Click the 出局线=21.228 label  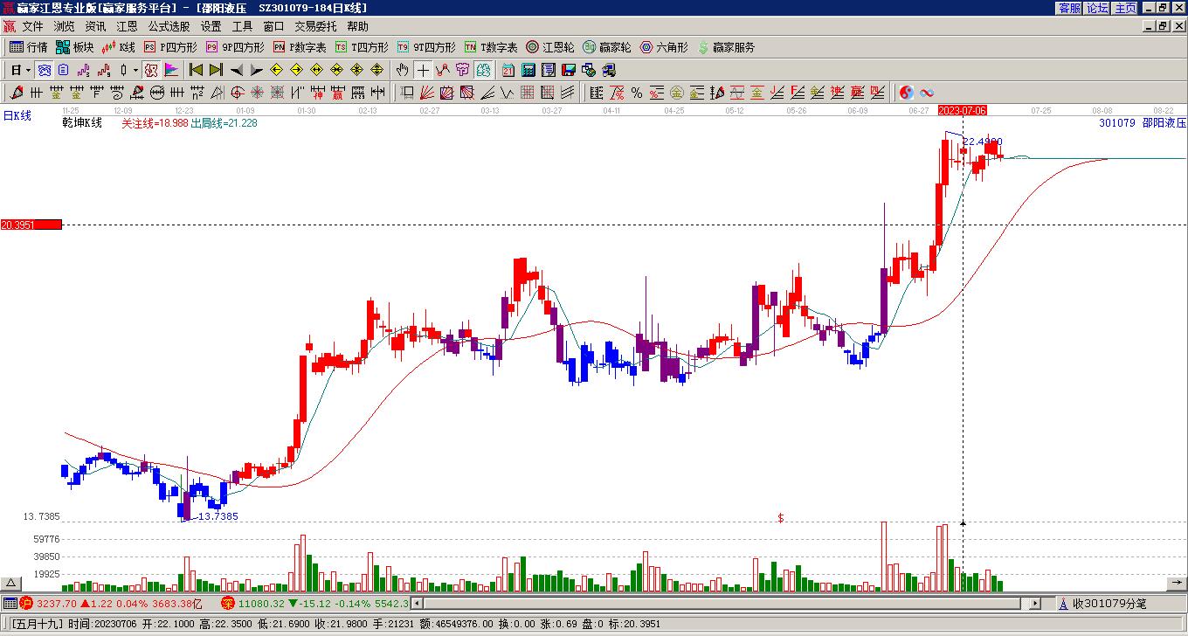pos(224,123)
